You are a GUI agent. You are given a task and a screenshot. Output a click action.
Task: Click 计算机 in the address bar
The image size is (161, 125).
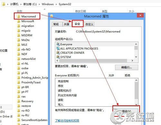(x=14, y=4)
